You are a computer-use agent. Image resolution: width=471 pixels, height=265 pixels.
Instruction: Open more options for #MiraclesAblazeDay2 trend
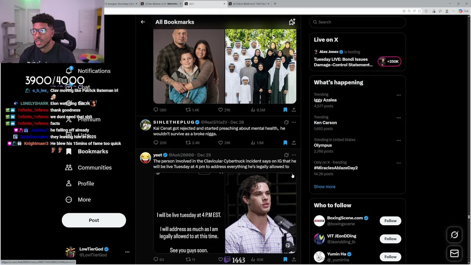399,163
